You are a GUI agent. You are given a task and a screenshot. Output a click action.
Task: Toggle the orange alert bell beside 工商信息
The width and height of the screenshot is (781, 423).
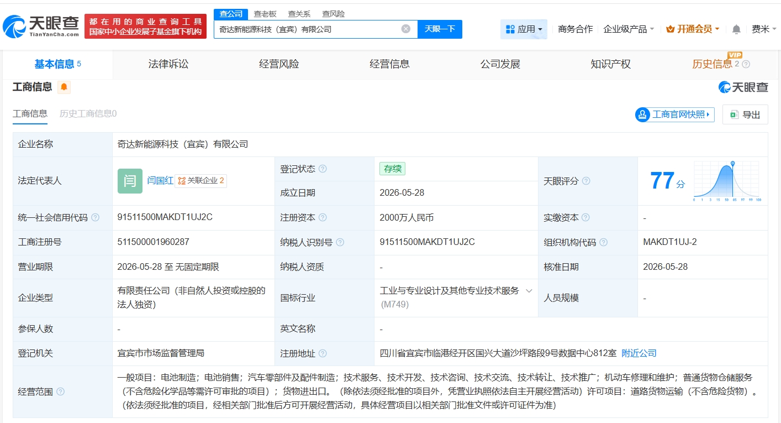pos(64,87)
